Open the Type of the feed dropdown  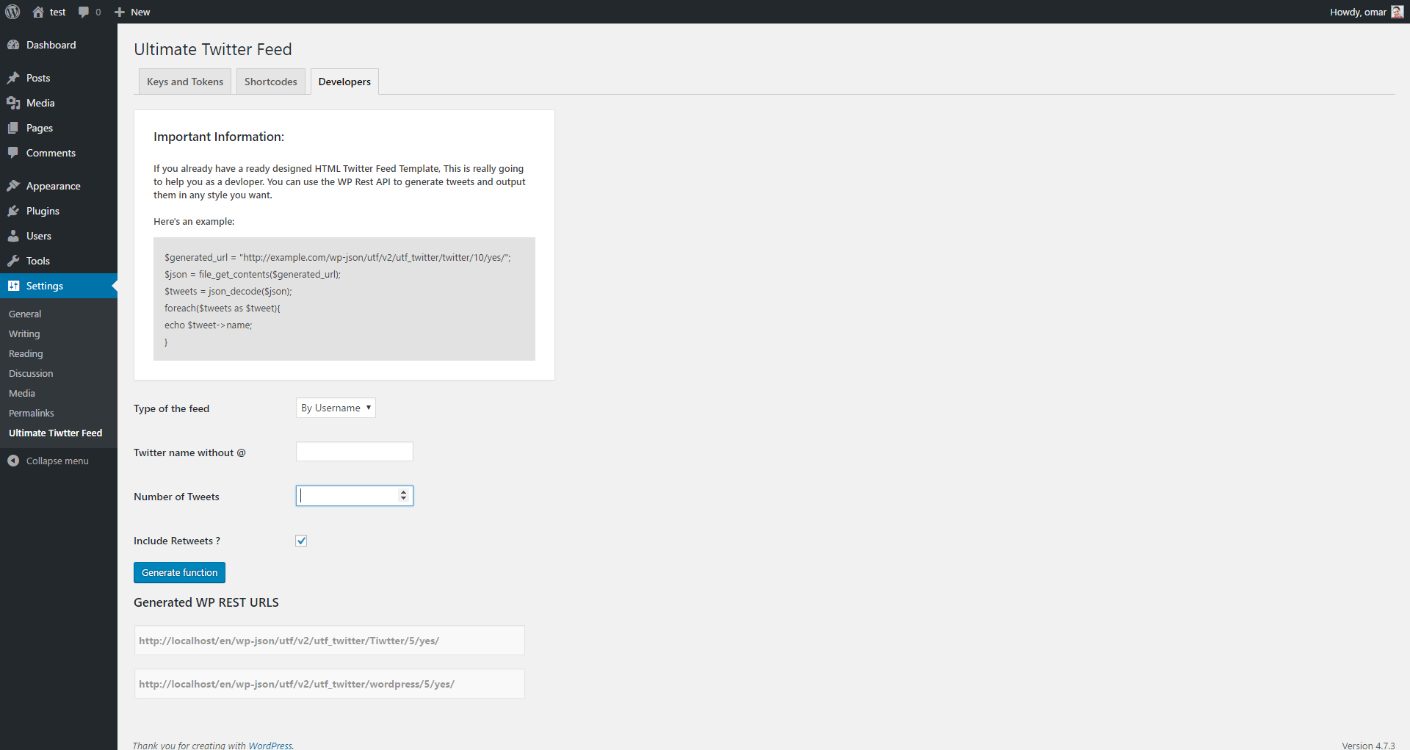(x=336, y=408)
